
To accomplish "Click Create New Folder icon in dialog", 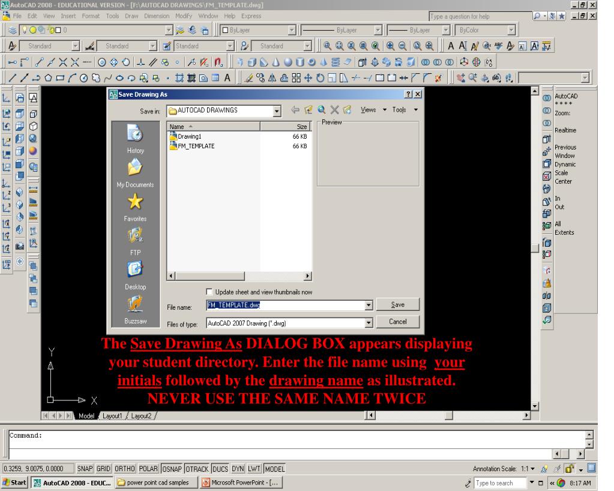I will pyautogui.click(x=347, y=110).
